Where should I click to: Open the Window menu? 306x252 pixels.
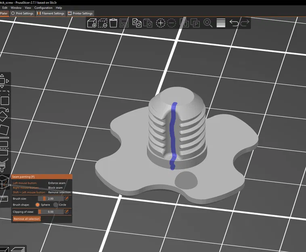coord(16,8)
